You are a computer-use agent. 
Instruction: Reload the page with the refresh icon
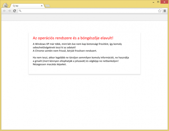15,11
